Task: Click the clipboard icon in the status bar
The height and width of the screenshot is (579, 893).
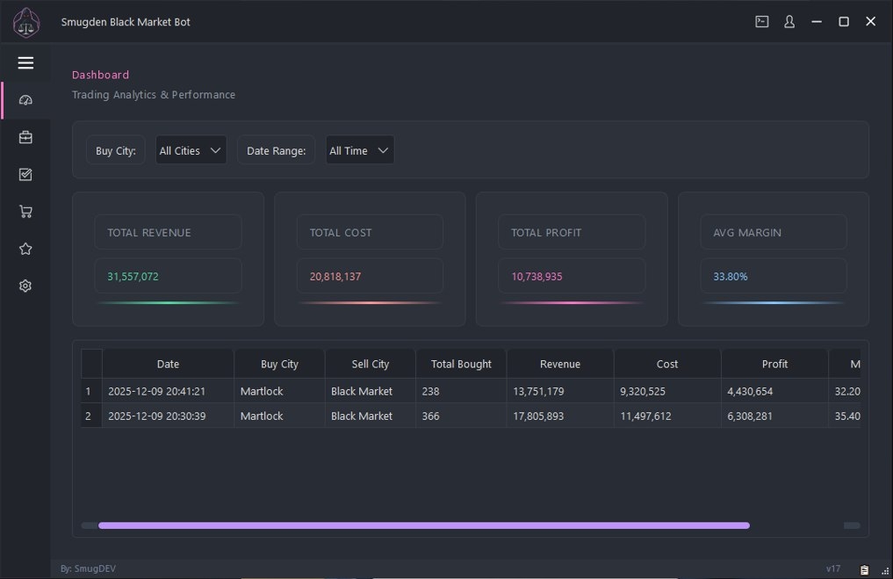Action: (862, 568)
